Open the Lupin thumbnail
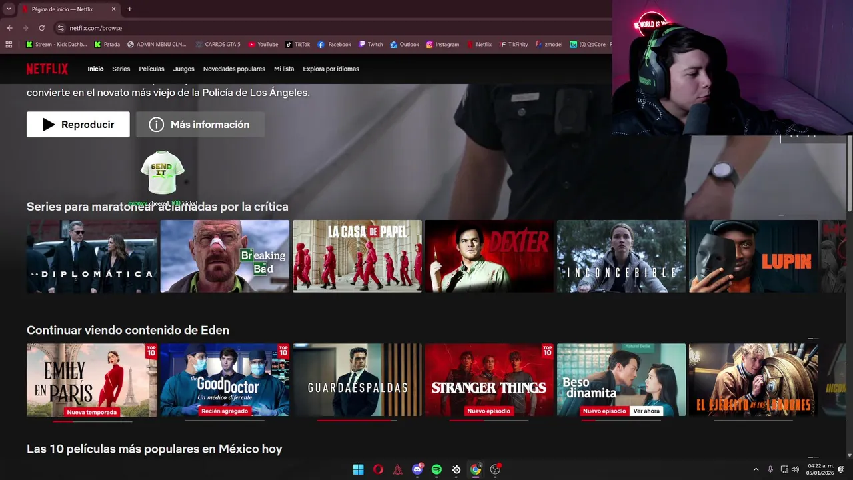Viewport: 853px width, 480px height. coord(753,257)
